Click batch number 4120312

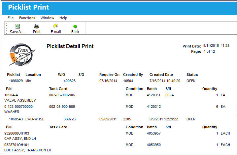point(154,107)
